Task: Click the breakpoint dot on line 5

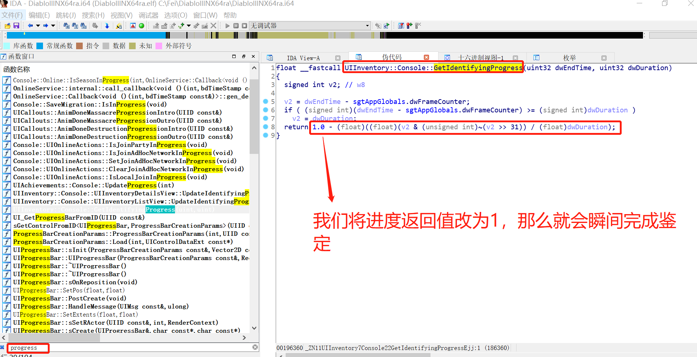Action: [265, 101]
